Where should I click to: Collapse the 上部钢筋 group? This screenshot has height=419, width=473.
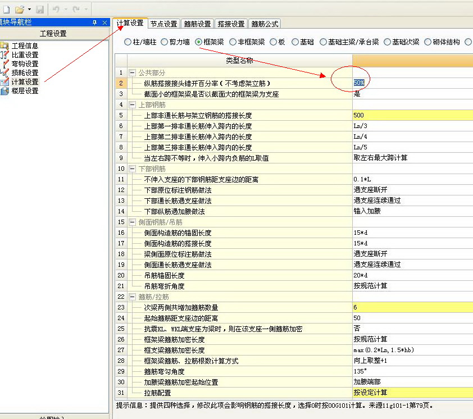[132, 104]
